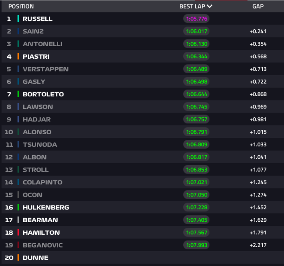Click the POSITION column header
Viewport: 284px width, 266px height.
pyautogui.click(x=21, y=6)
